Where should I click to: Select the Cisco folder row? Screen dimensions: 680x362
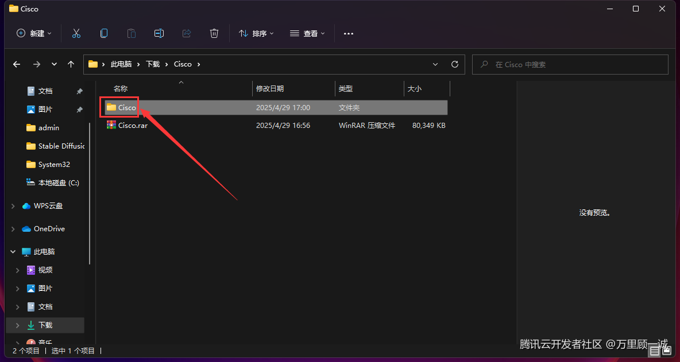point(276,107)
